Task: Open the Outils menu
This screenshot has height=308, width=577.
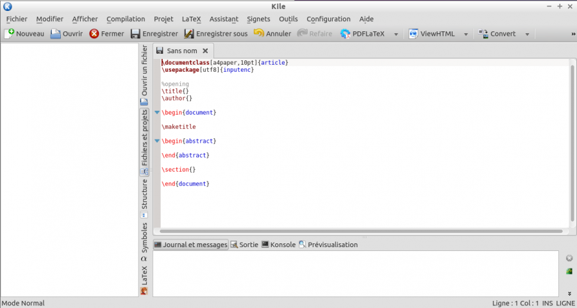Action: pos(288,19)
